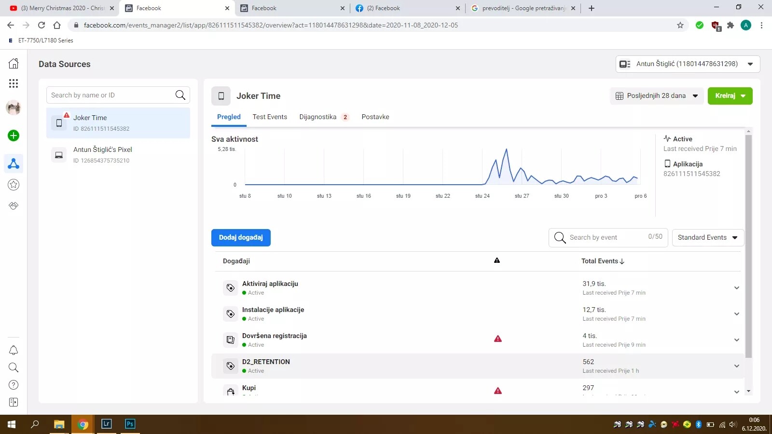This screenshot has width=772, height=434.
Task: Switch to Merry Christmas 2020 browser tab
Action: pos(62,8)
